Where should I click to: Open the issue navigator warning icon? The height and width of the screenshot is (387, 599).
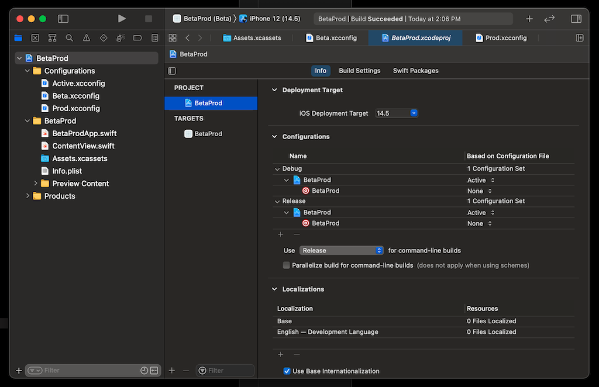click(87, 38)
